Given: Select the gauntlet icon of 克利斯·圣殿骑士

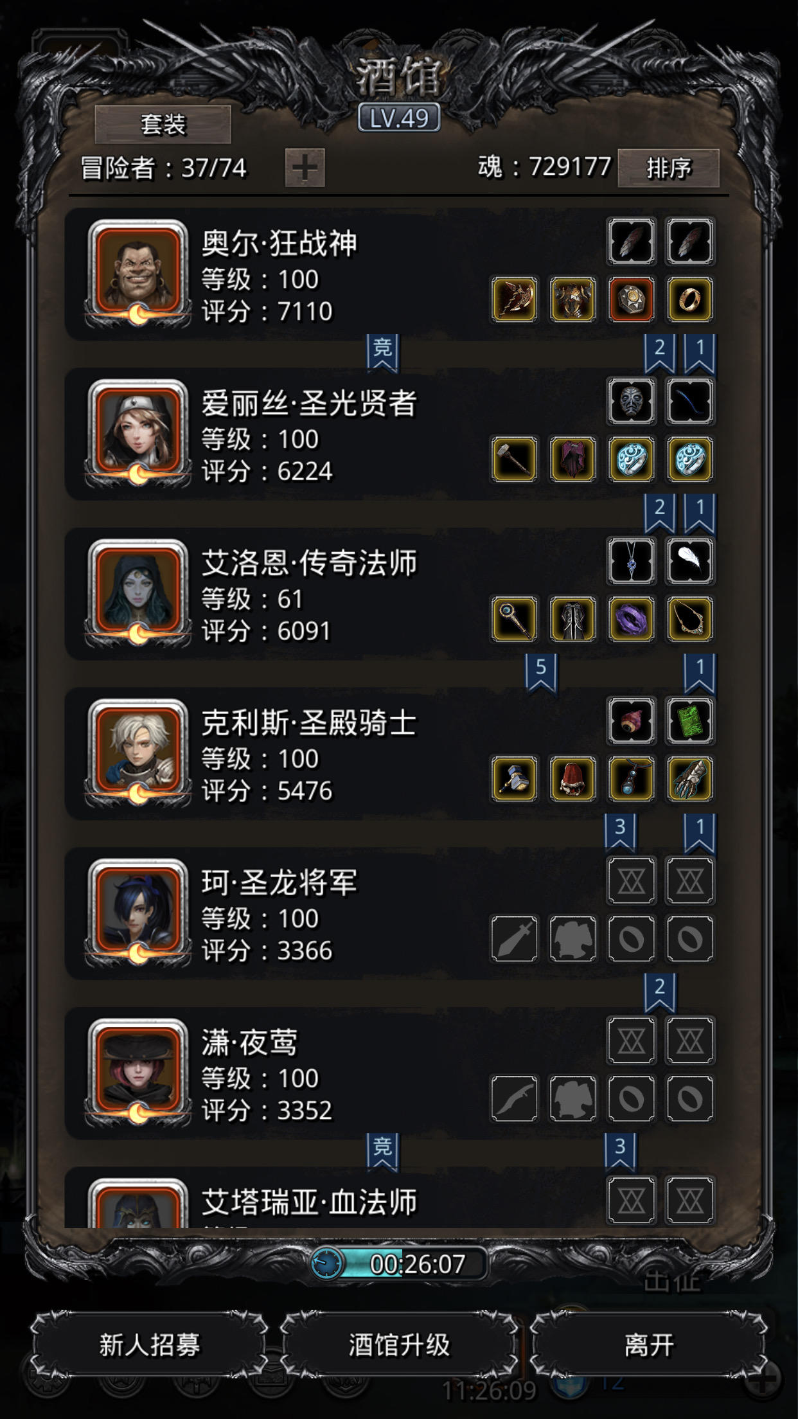Looking at the screenshot, I should click(689, 779).
